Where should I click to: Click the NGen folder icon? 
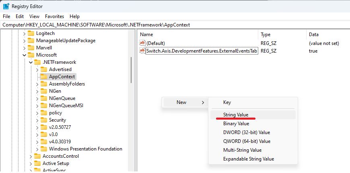tap(44, 91)
